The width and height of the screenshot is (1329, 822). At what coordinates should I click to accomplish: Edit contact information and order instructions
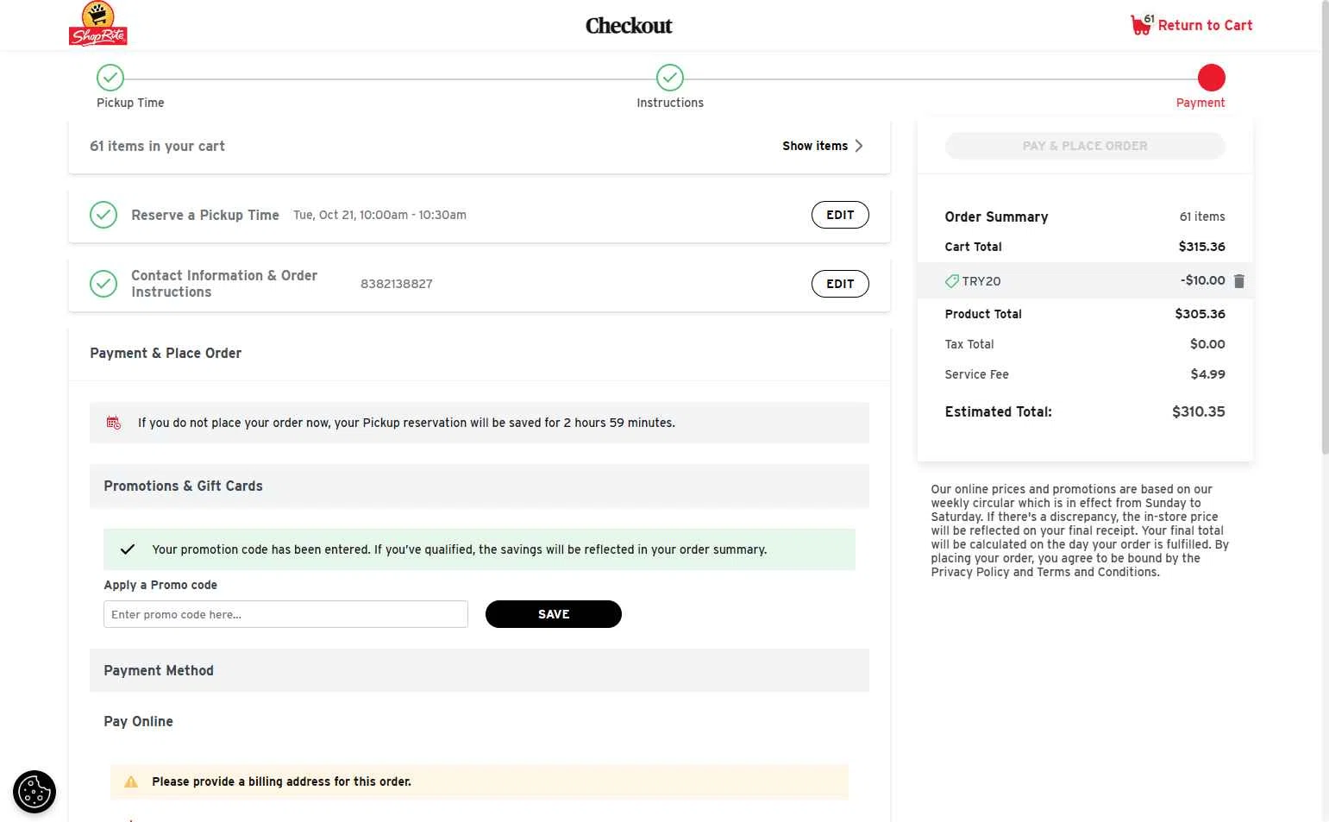pyautogui.click(x=839, y=284)
